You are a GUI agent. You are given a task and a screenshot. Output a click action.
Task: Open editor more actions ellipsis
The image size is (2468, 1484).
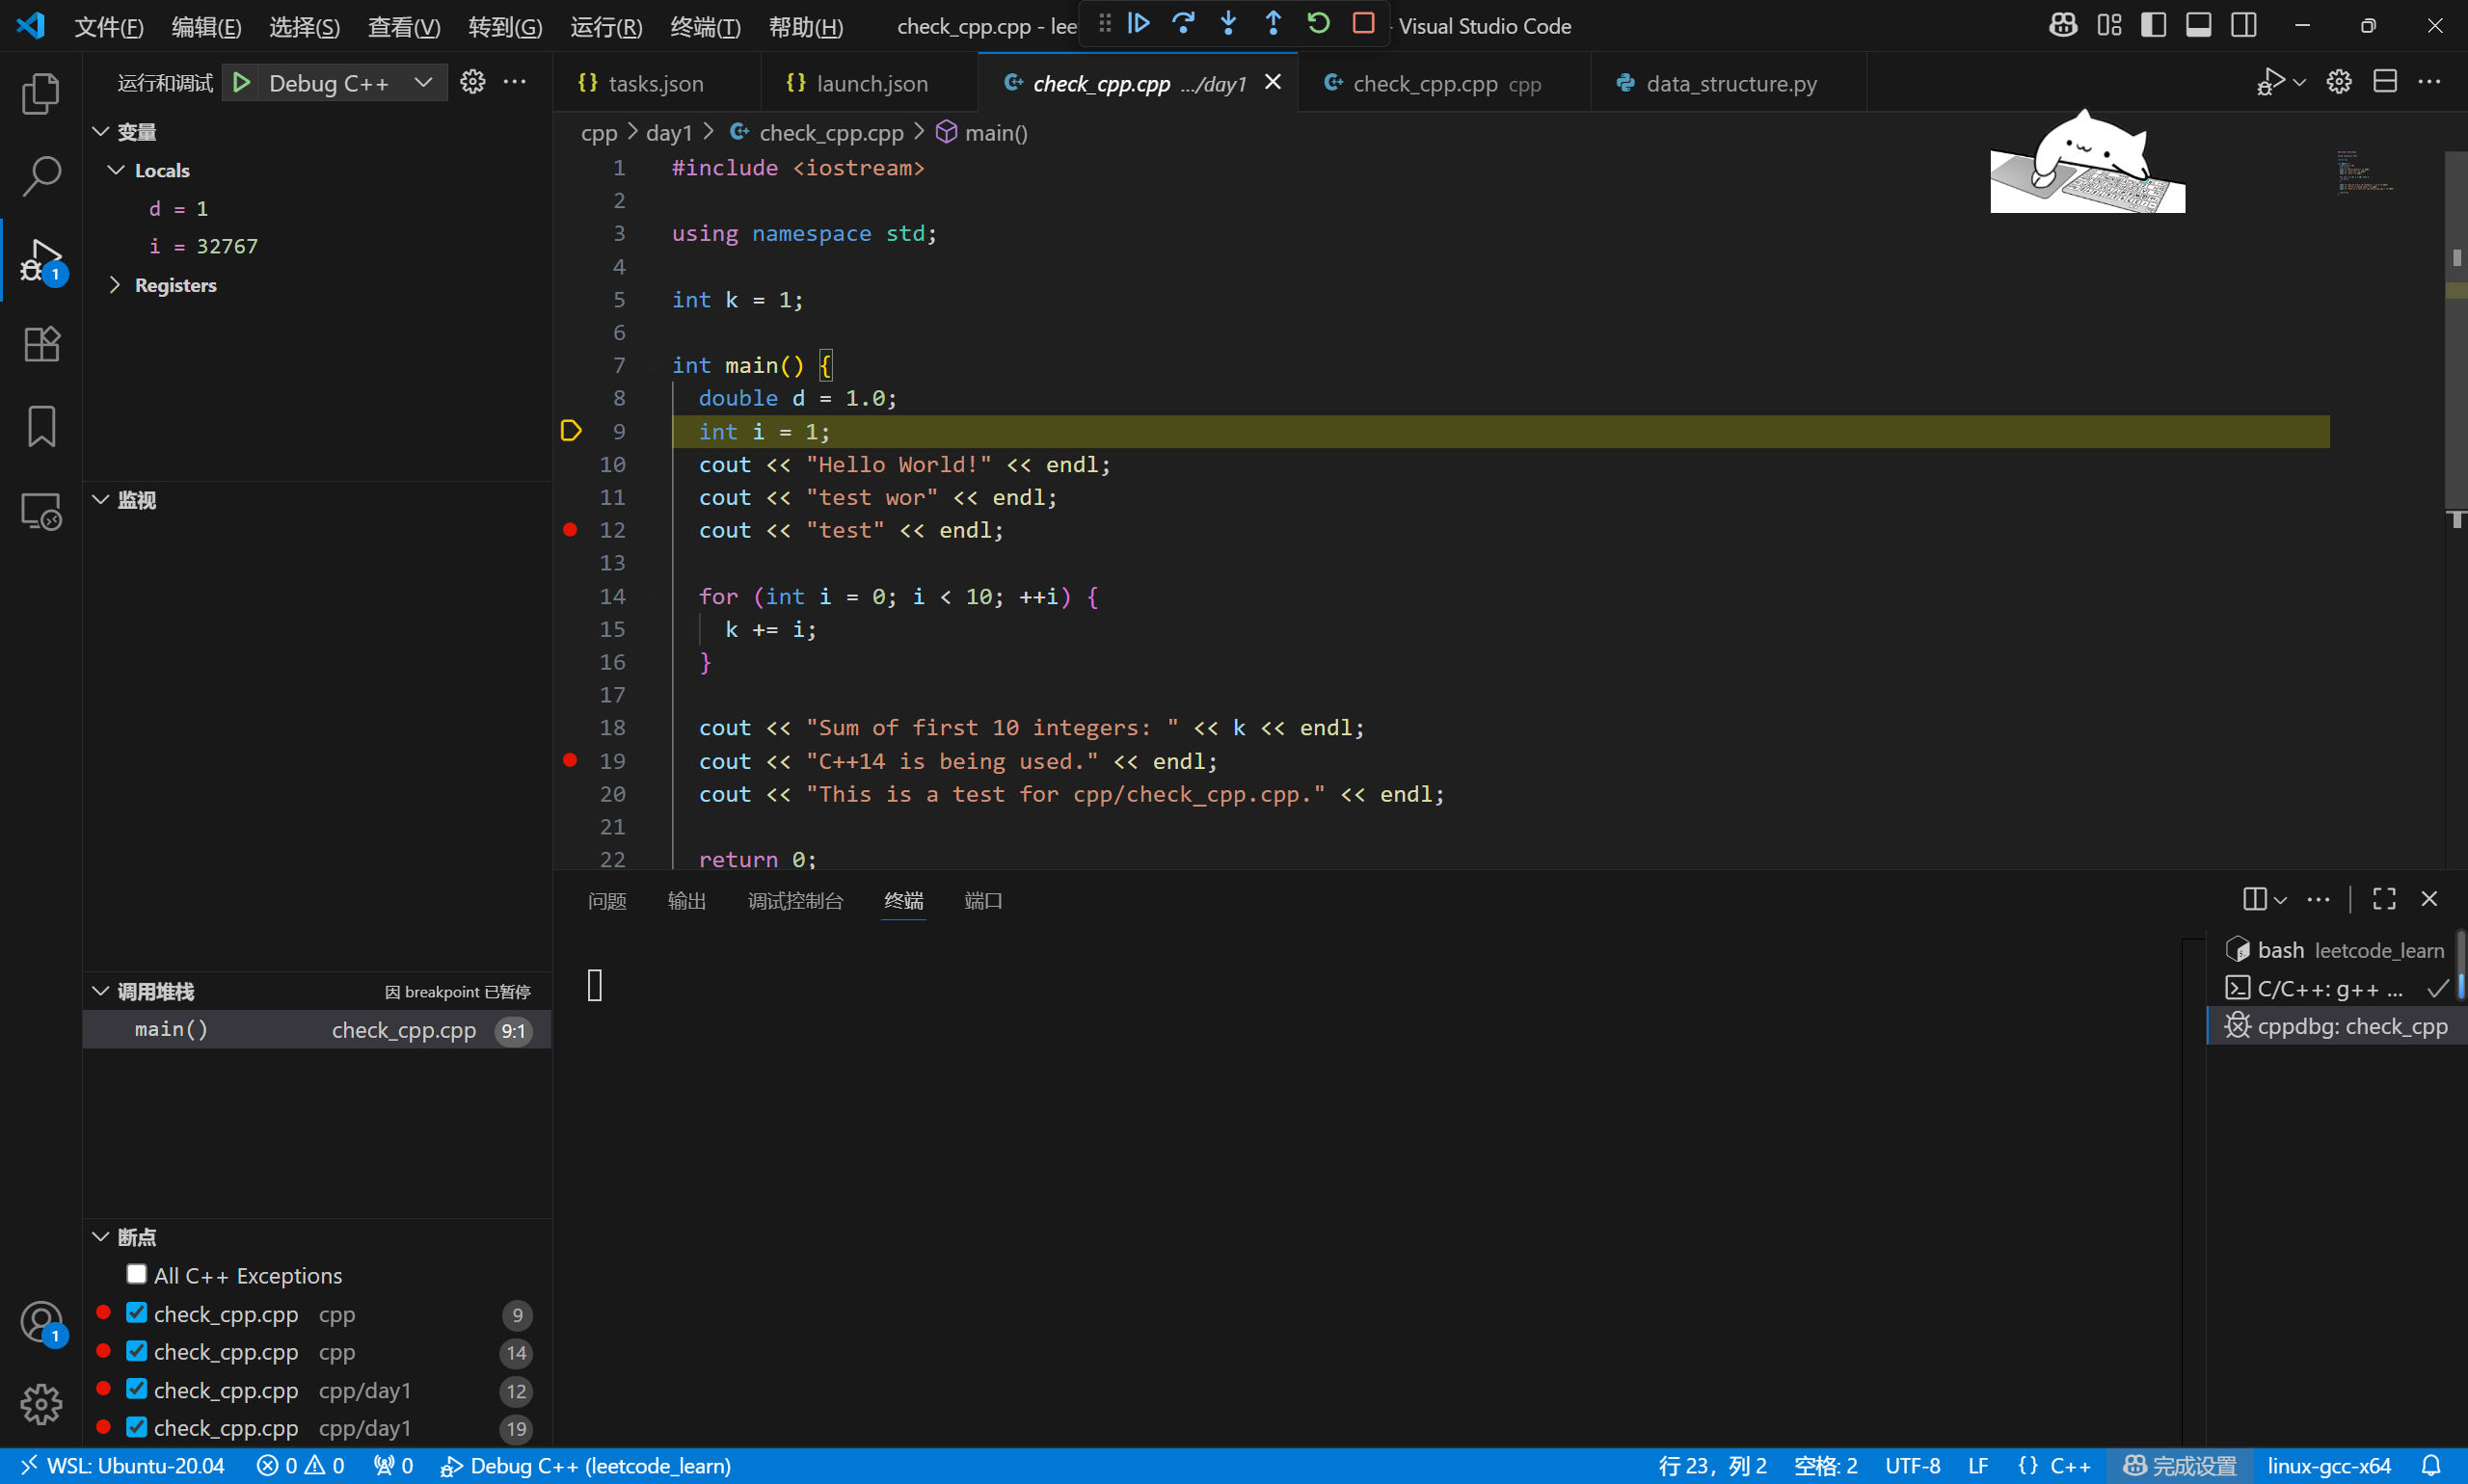[2429, 82]
